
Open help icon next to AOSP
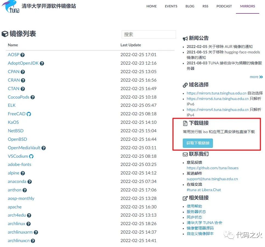(x=22, y=55)
